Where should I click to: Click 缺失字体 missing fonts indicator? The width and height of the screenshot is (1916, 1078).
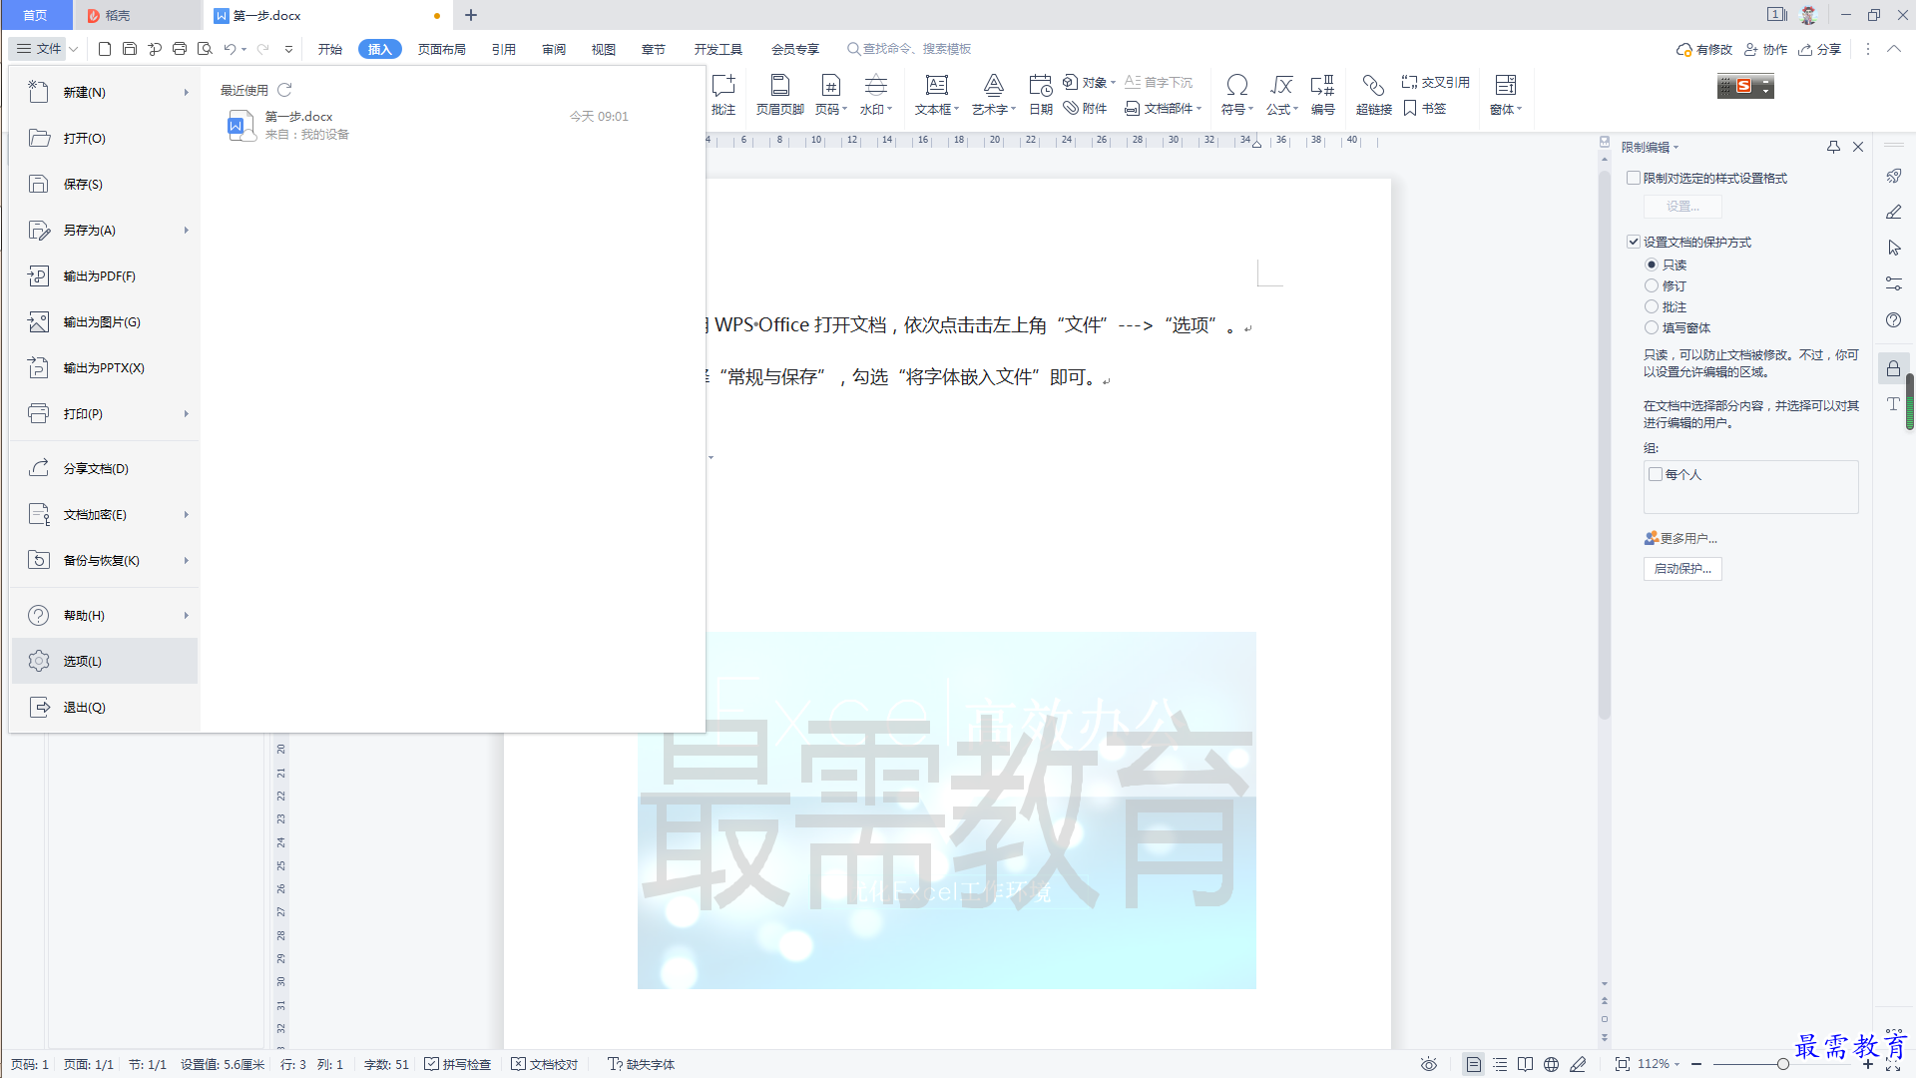coord(641,1064)
